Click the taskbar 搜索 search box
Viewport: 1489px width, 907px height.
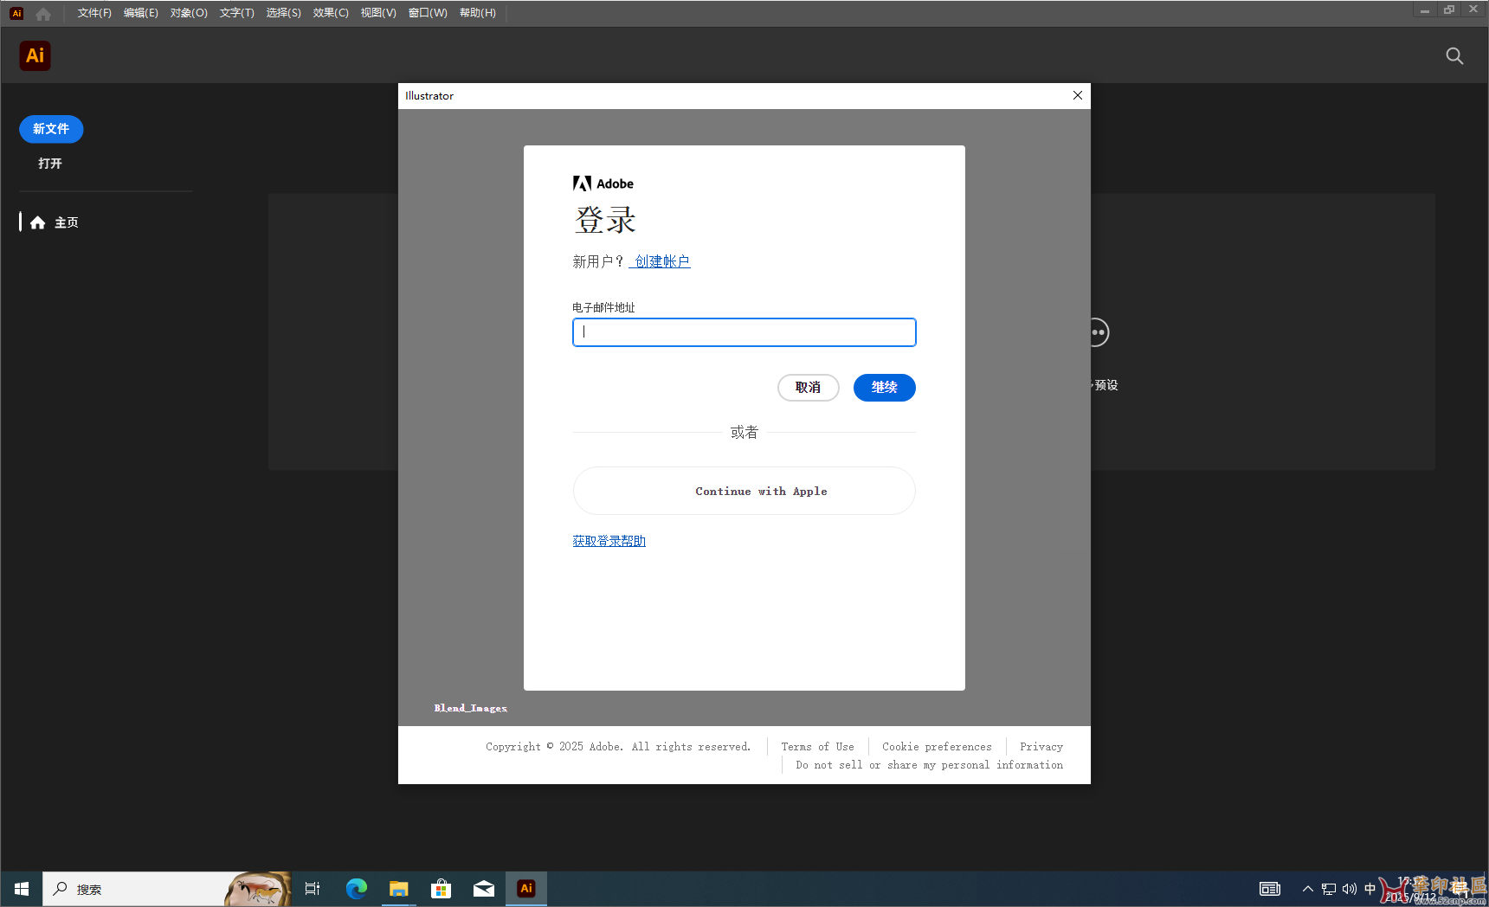point(166,889)
